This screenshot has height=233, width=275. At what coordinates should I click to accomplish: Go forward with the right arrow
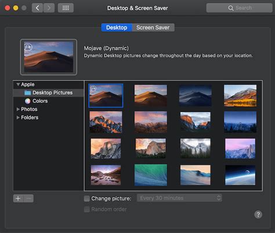(x=49, y=8)
